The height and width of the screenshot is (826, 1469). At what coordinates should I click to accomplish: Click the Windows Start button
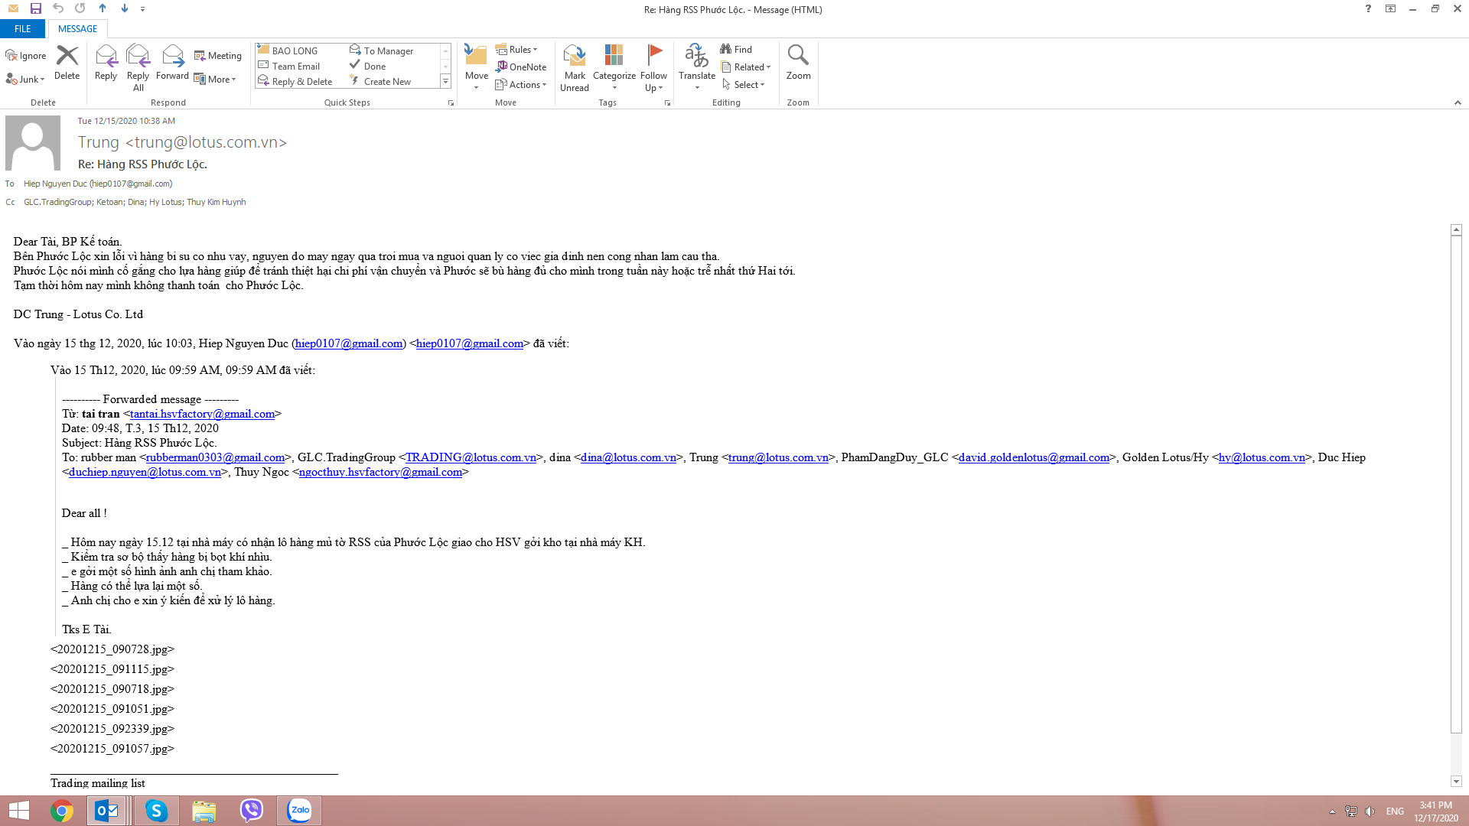coord(19,811)
